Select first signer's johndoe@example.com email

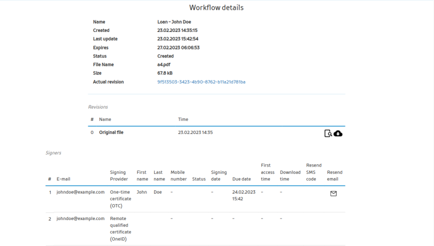81,192
